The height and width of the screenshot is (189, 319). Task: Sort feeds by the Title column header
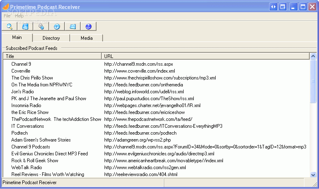[x=52, y=56]
